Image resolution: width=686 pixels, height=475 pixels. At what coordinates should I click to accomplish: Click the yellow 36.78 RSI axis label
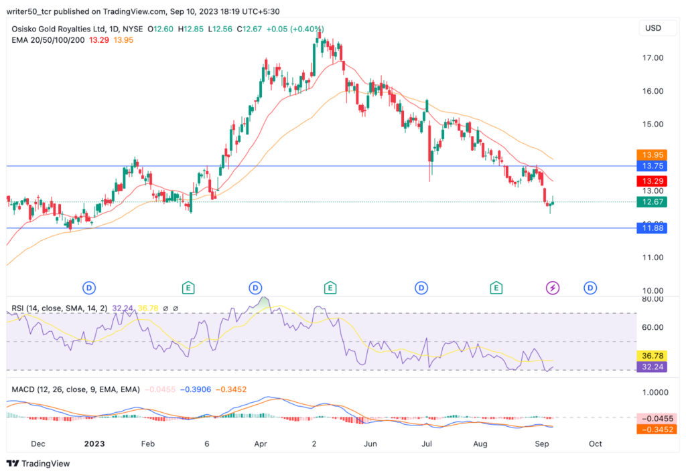coord(652,356)
